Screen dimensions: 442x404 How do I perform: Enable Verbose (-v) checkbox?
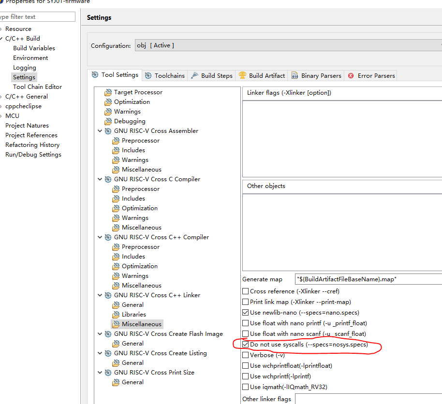point(246,355)
